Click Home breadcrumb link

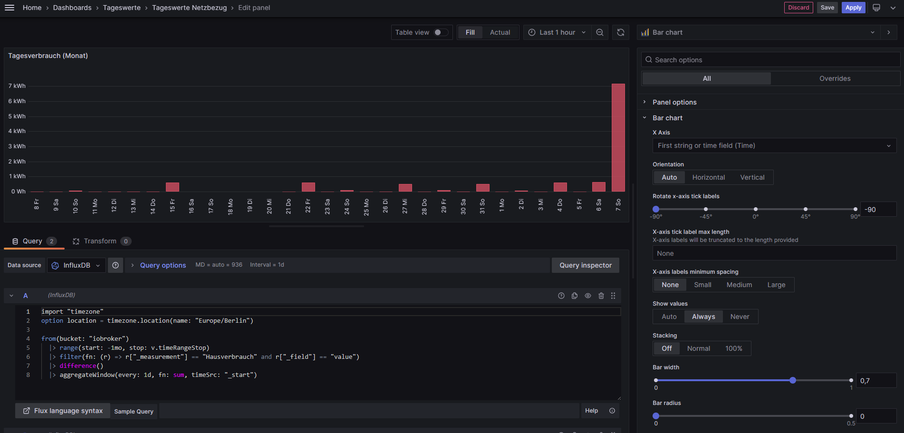click(x=32, y=8)
